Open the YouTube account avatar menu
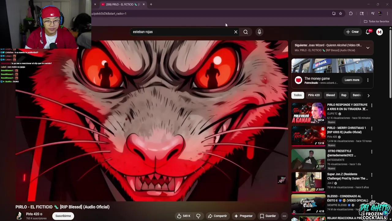392x221 pixels. coord(379,32)
